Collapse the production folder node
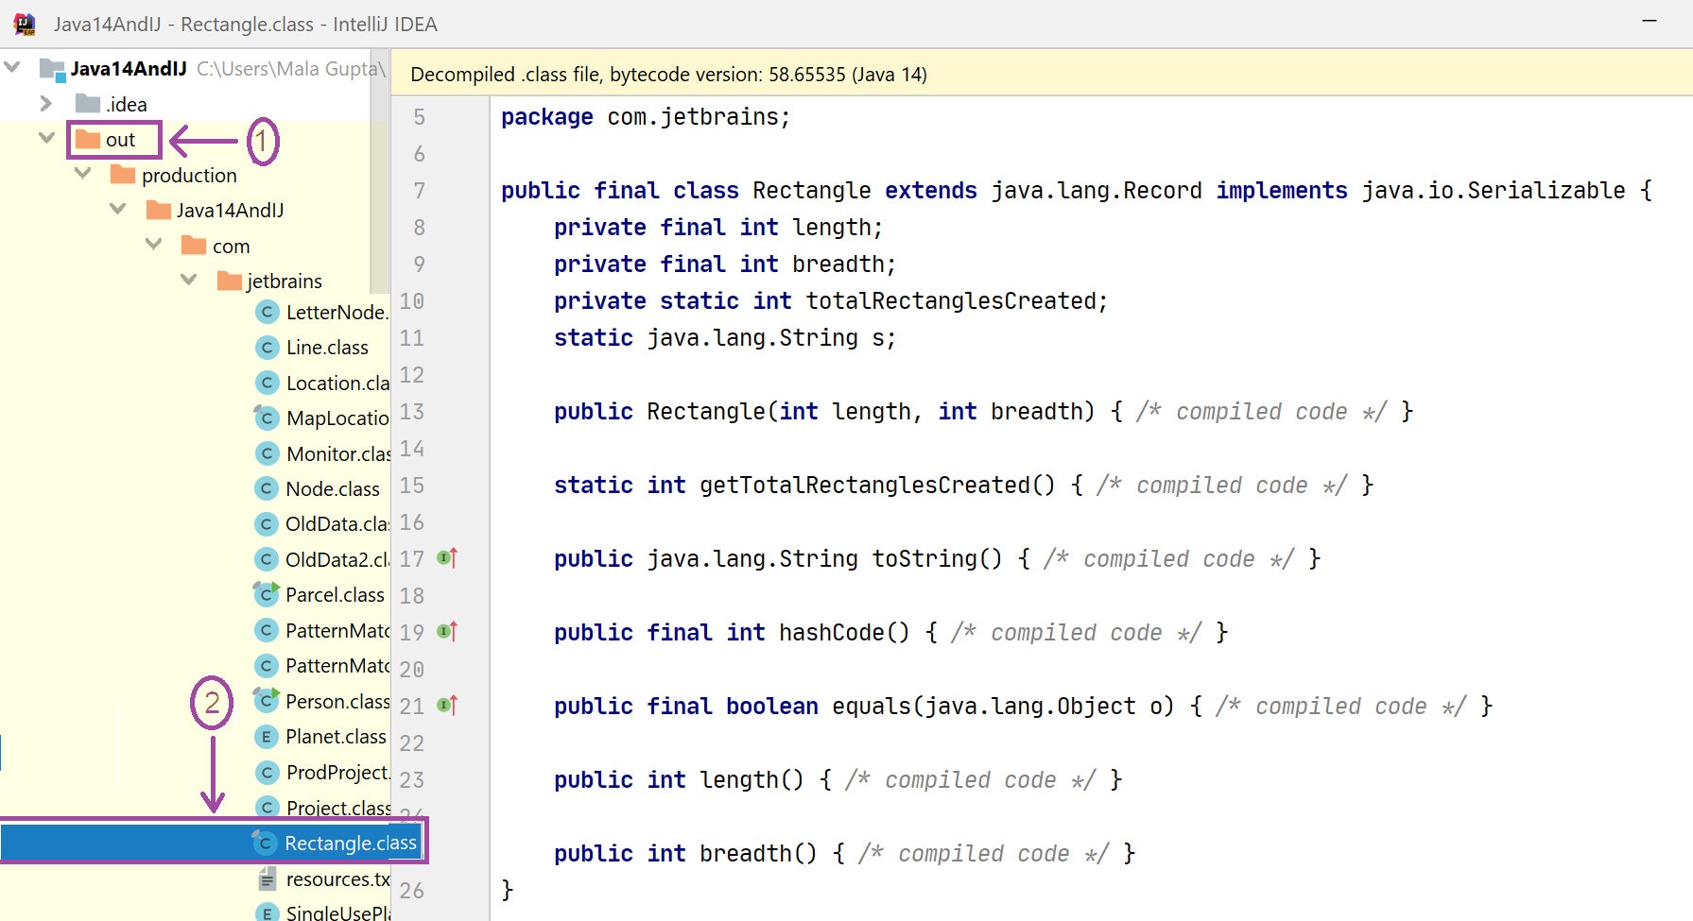The image size is (1693, 921). pos(82,174)
